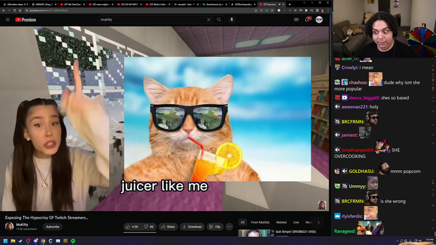Subscribe to the MuKitty channel
Screen dimensions: 436x245
click(52, 227)
